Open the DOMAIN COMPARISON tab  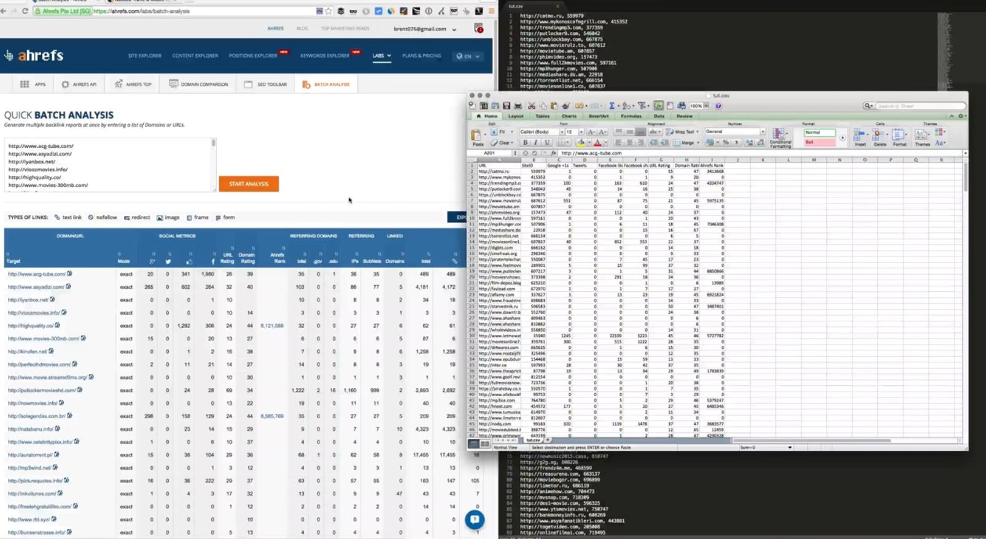click(x=198, y=84)
